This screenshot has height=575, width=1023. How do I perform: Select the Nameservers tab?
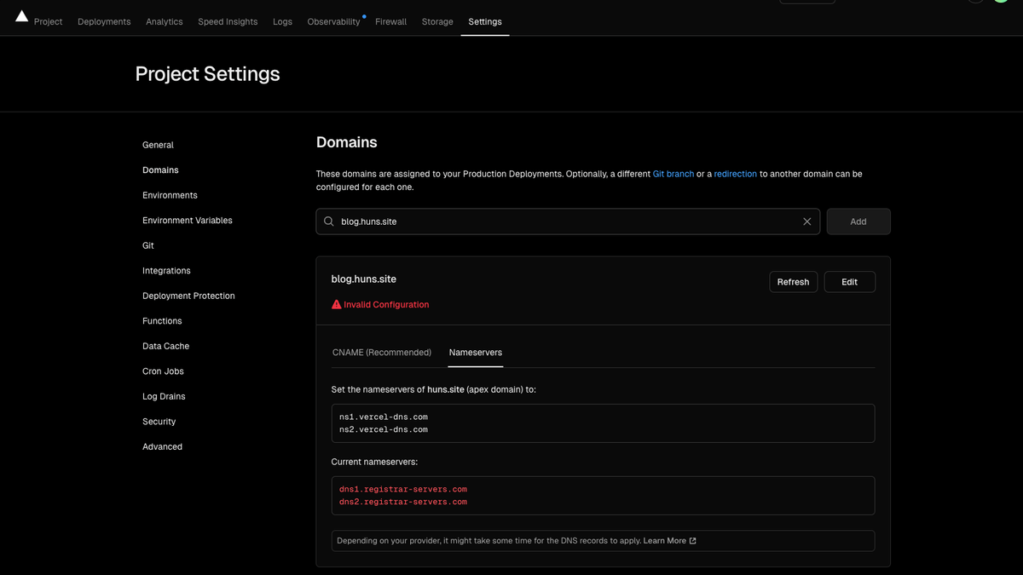[476, 353]
